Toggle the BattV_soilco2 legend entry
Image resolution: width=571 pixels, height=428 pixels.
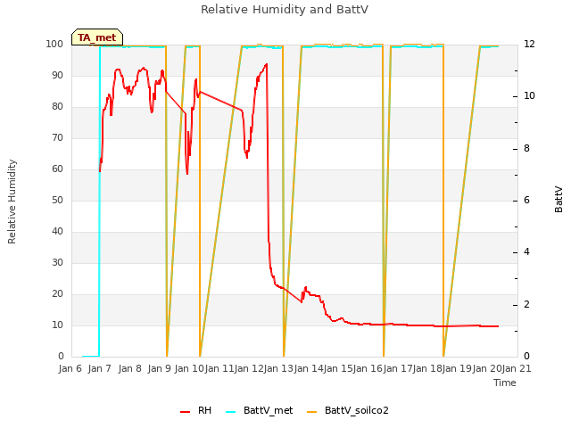(348, 410)
